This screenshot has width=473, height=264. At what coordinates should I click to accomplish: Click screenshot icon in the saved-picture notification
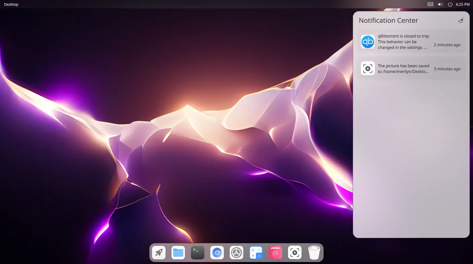pos(368,69)
